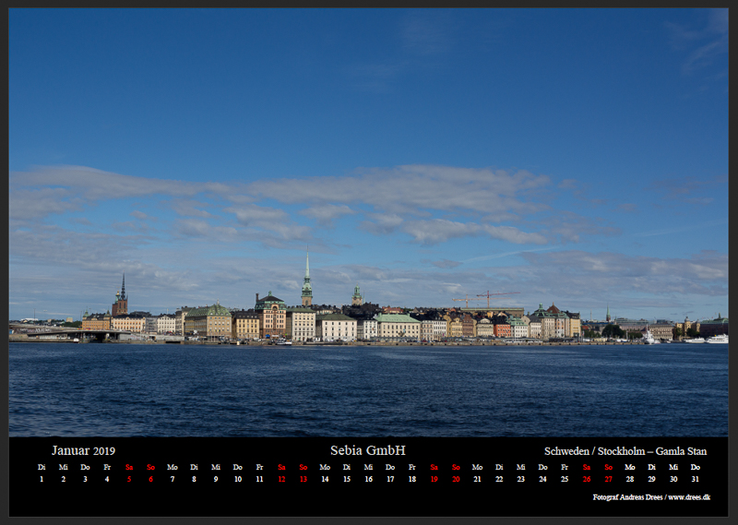Viewport: 738px width, 525px height.
Task: Select red Saturday date 12
Action: (x=281, y=479)
